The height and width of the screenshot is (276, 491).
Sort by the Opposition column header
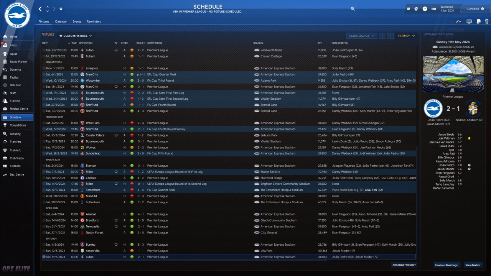(x=86, y=43)
